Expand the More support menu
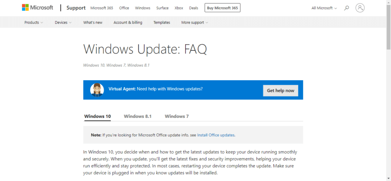 [x=195, y=23]
